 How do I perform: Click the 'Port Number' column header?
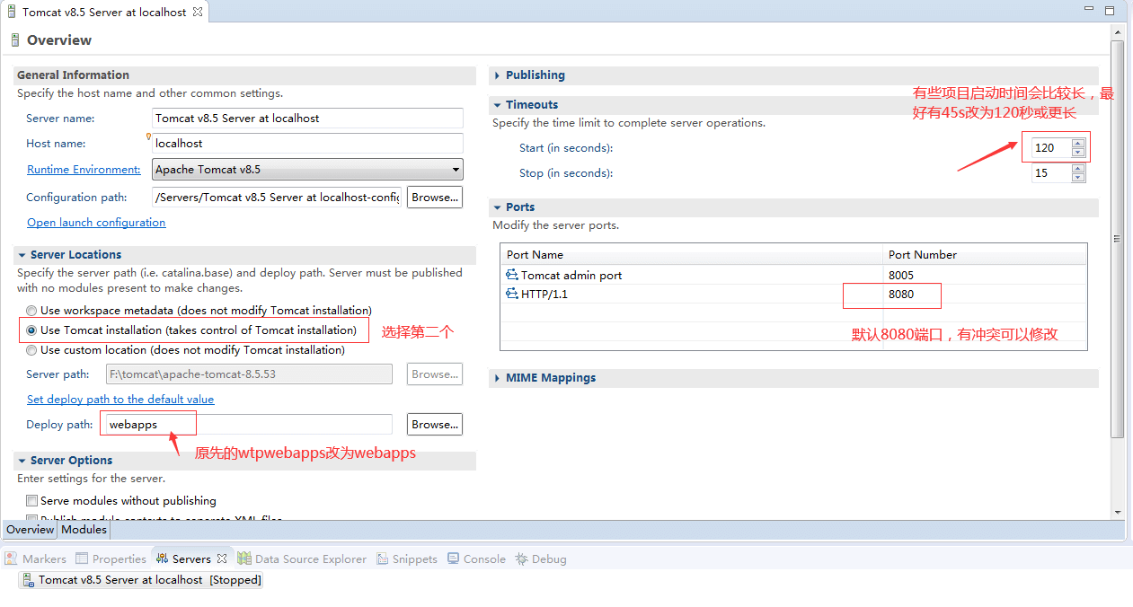tap(985, 255)
